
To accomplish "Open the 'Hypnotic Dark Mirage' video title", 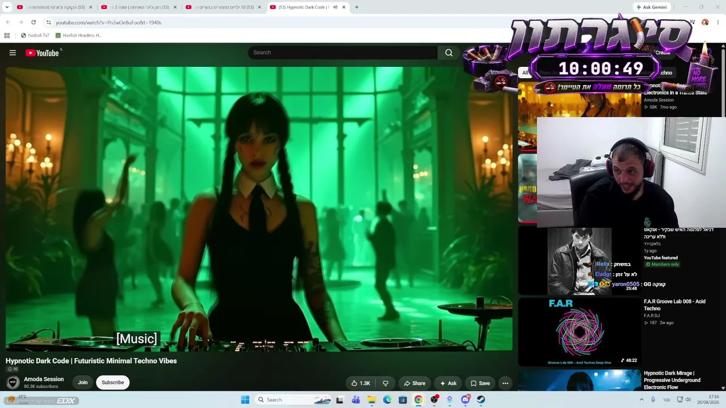I will (x=672, y=380).
